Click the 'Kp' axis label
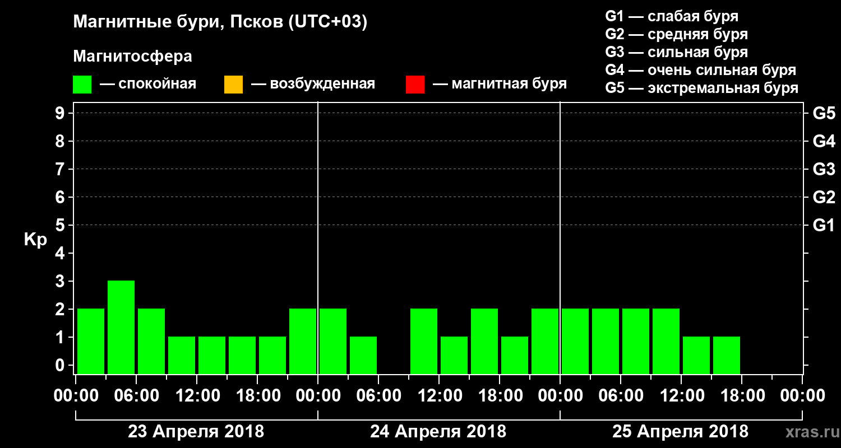The image size is (841, 448). 35,240
